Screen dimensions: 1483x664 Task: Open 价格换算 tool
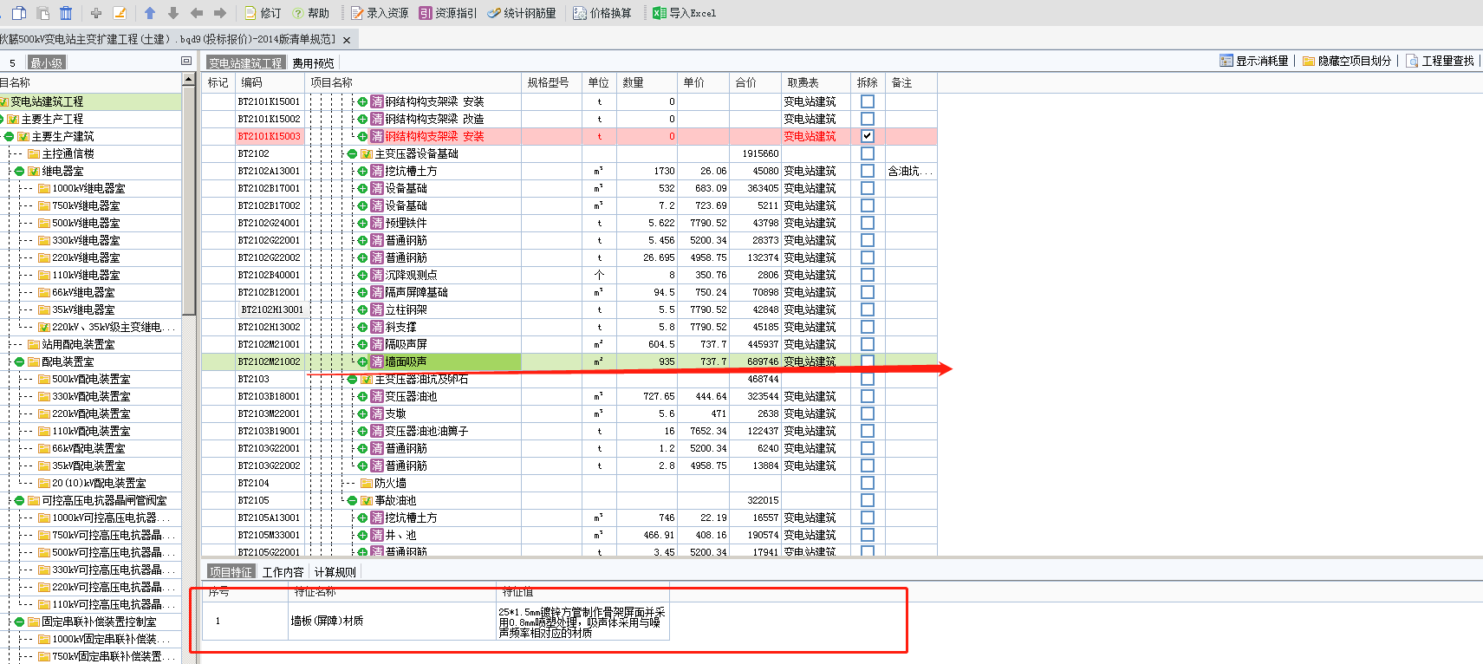(x=602, y=13)
